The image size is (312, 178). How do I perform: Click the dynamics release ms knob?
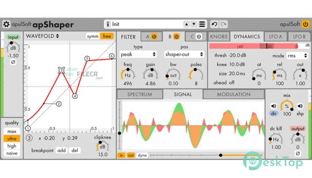(279, 75)
